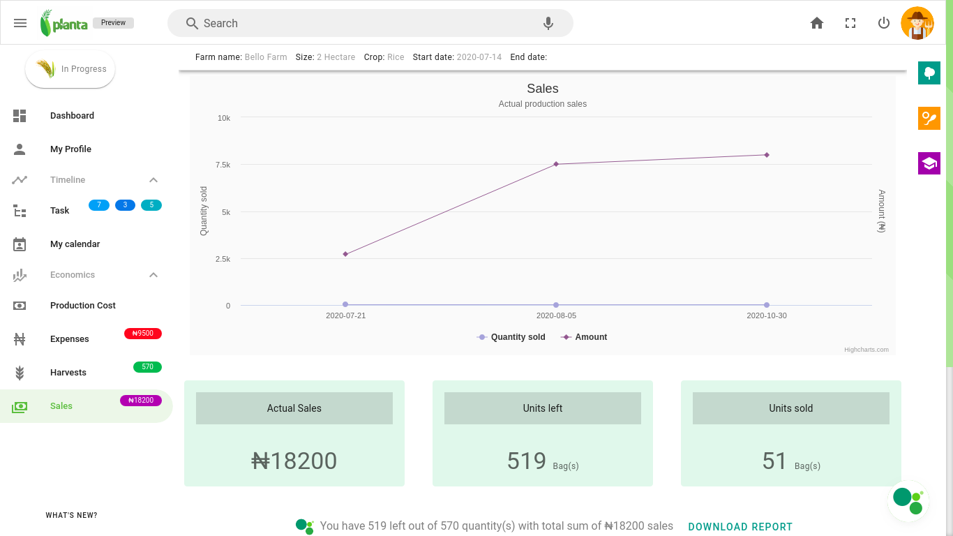Click the 570 harvests badge
The image size is (953, 536).
[147, 367]
